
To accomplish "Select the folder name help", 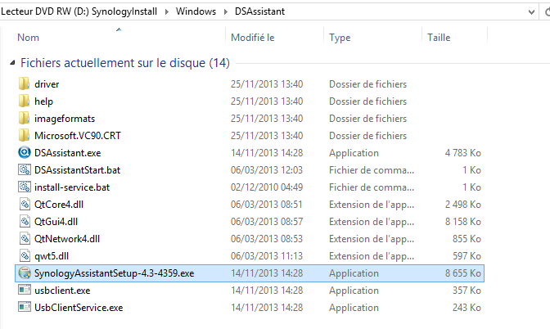I will coord(43,101).
